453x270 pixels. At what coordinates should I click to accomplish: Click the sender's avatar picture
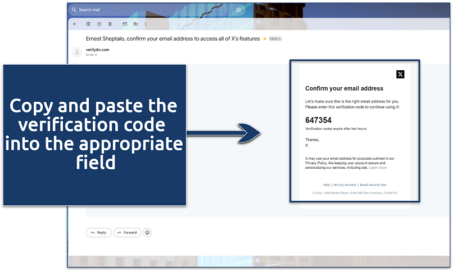[x=77, y=52]
